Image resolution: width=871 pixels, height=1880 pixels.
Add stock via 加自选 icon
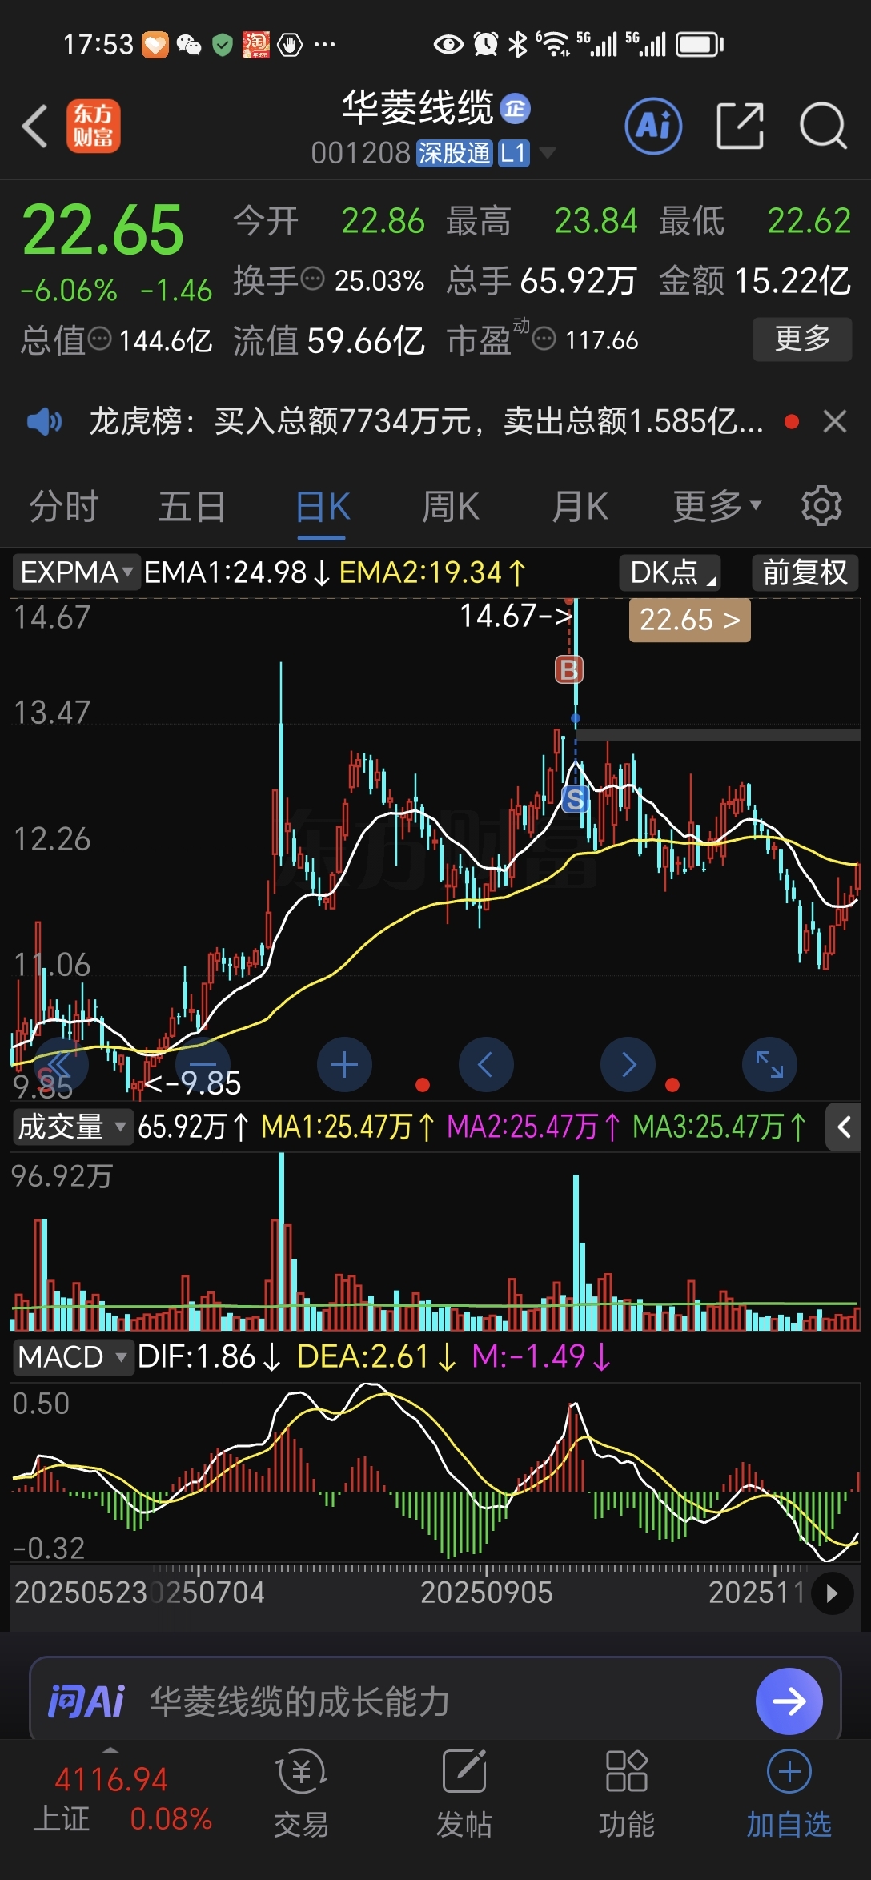coord(789,1794)
